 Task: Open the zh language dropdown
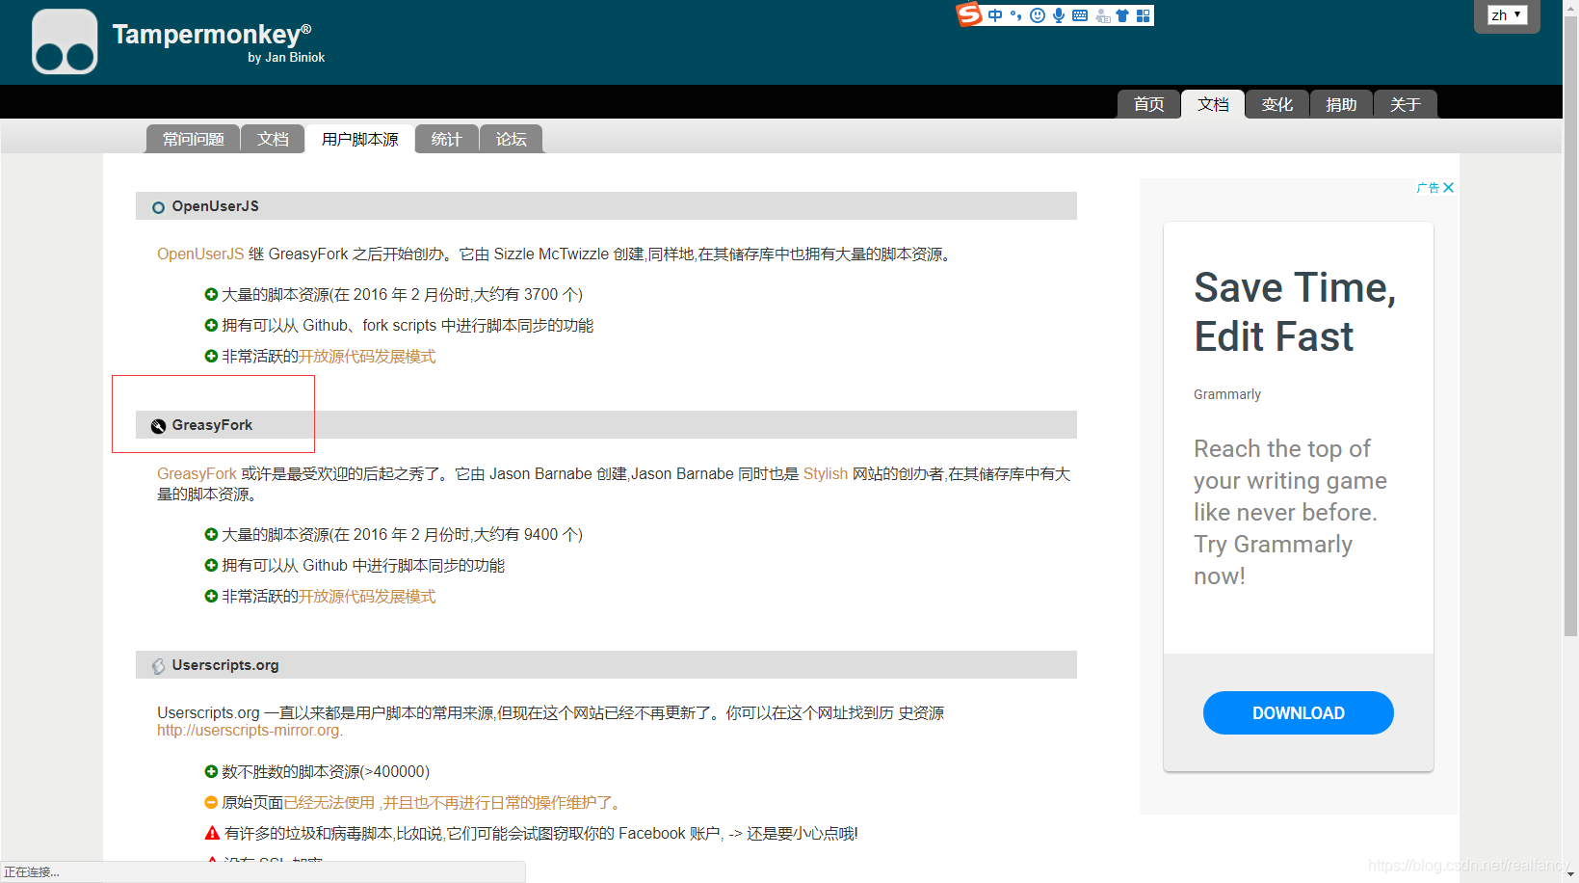tap(1507, 15)
